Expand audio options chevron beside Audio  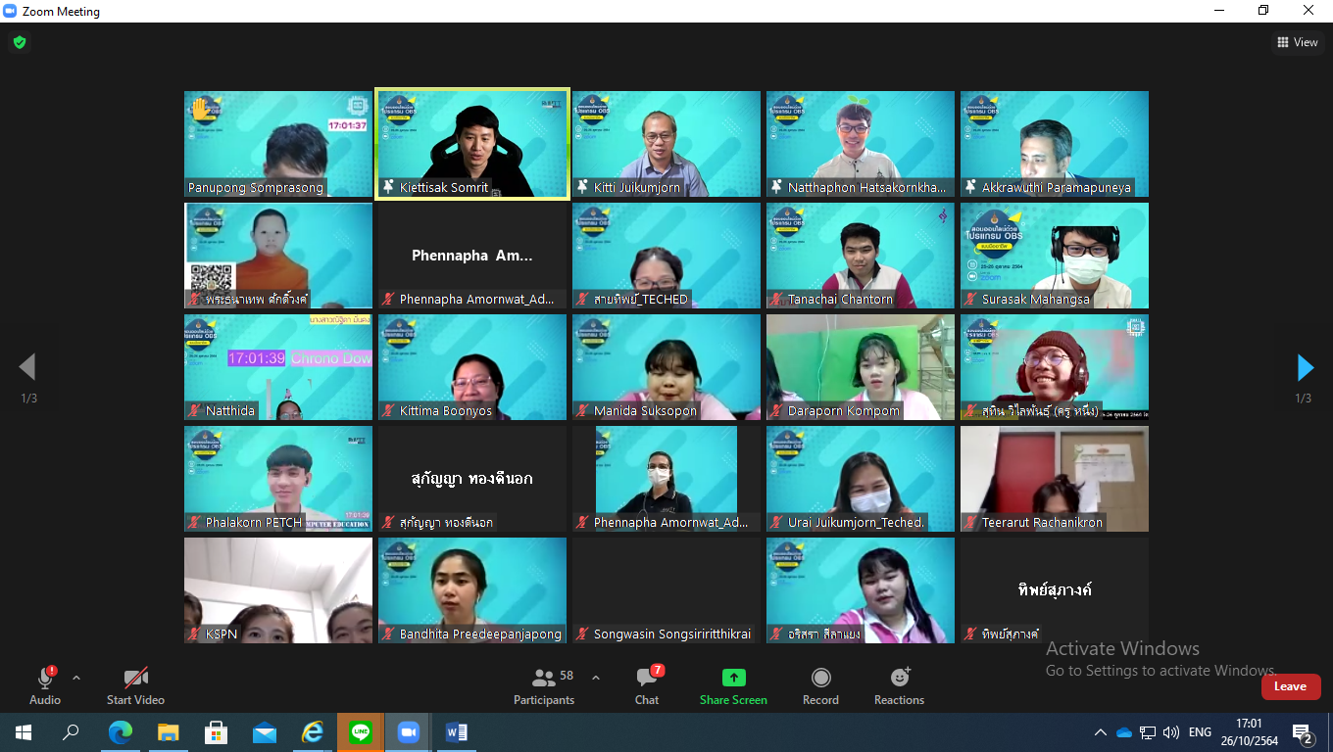76,678
